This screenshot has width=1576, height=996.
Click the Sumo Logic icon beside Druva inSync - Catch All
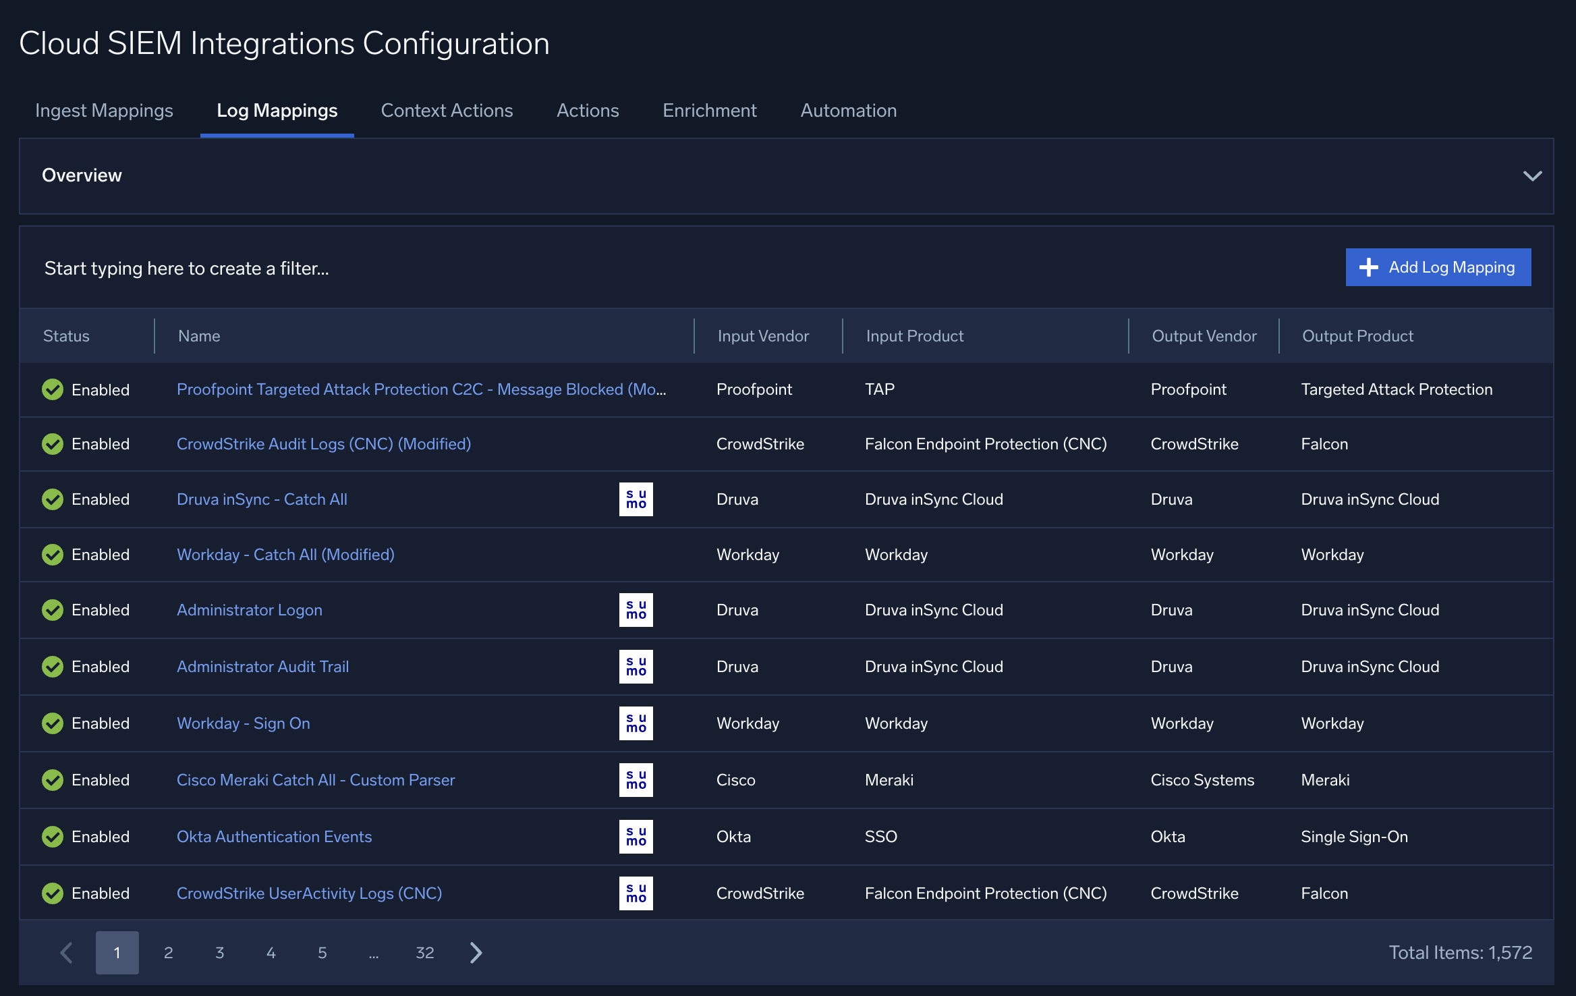[x=636, y=499]
